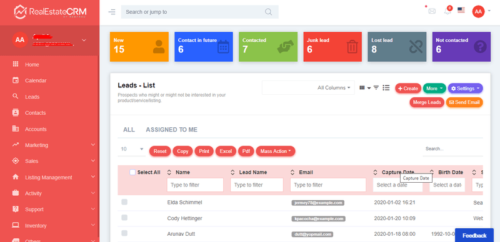Expand the Marketing menu chevron

[92, 145]
